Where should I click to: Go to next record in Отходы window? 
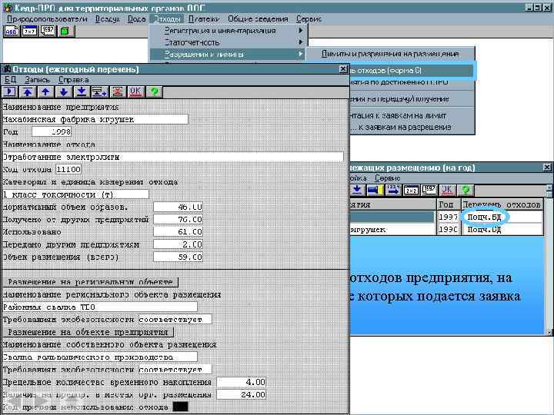coord(64,92)
